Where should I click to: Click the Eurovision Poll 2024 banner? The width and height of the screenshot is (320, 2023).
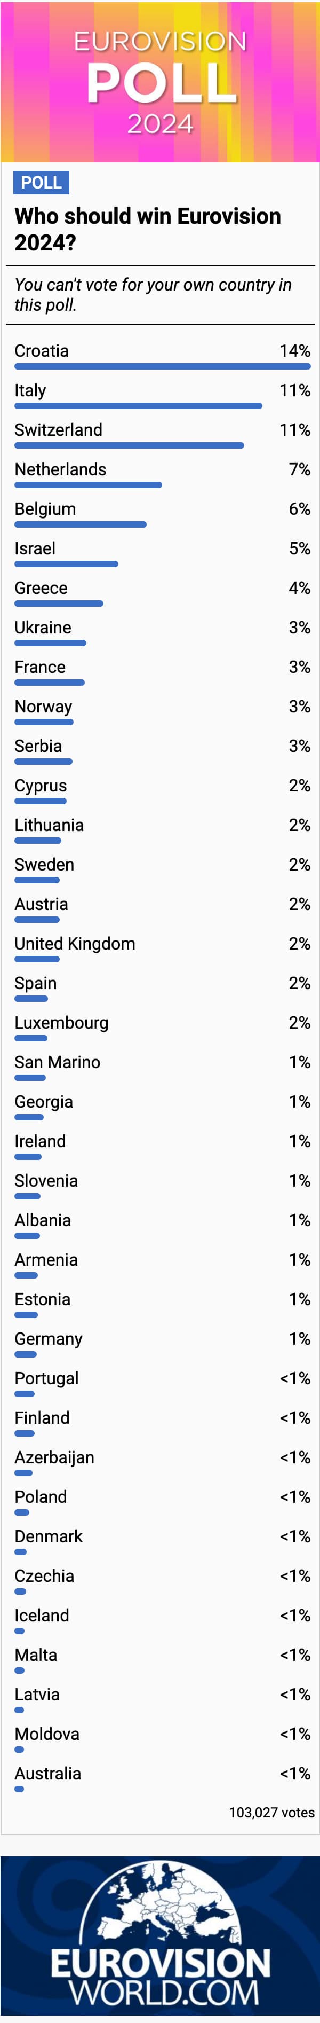[160, 82]
